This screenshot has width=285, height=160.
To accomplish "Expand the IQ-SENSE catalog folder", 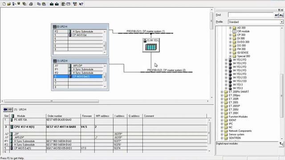I will tap(230, 52).
